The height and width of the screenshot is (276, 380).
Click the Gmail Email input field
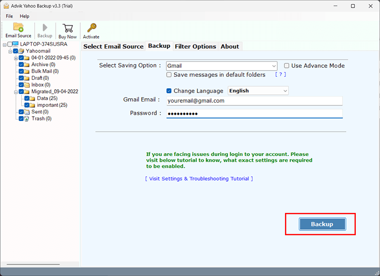coord(255,101)
